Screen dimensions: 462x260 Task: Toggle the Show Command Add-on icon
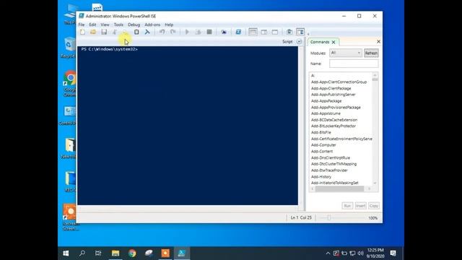click(300, 32)
